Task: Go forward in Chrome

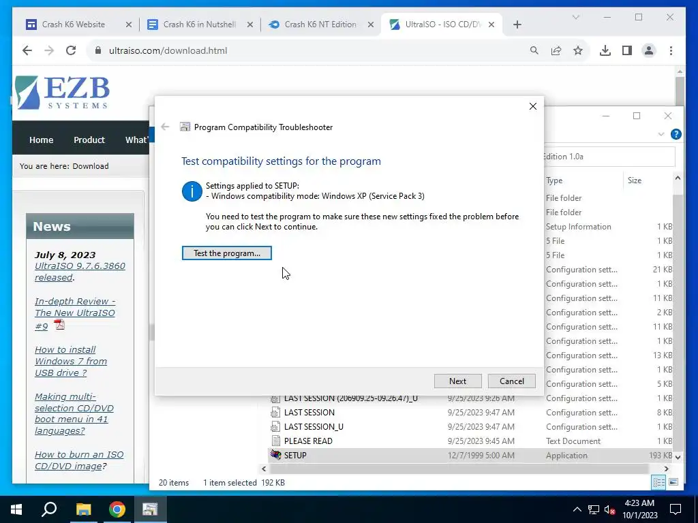Action: coord(49,50)
